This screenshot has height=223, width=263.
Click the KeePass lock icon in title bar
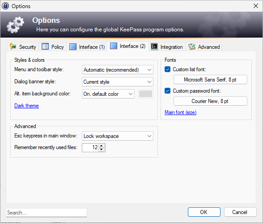click(5, 6)
